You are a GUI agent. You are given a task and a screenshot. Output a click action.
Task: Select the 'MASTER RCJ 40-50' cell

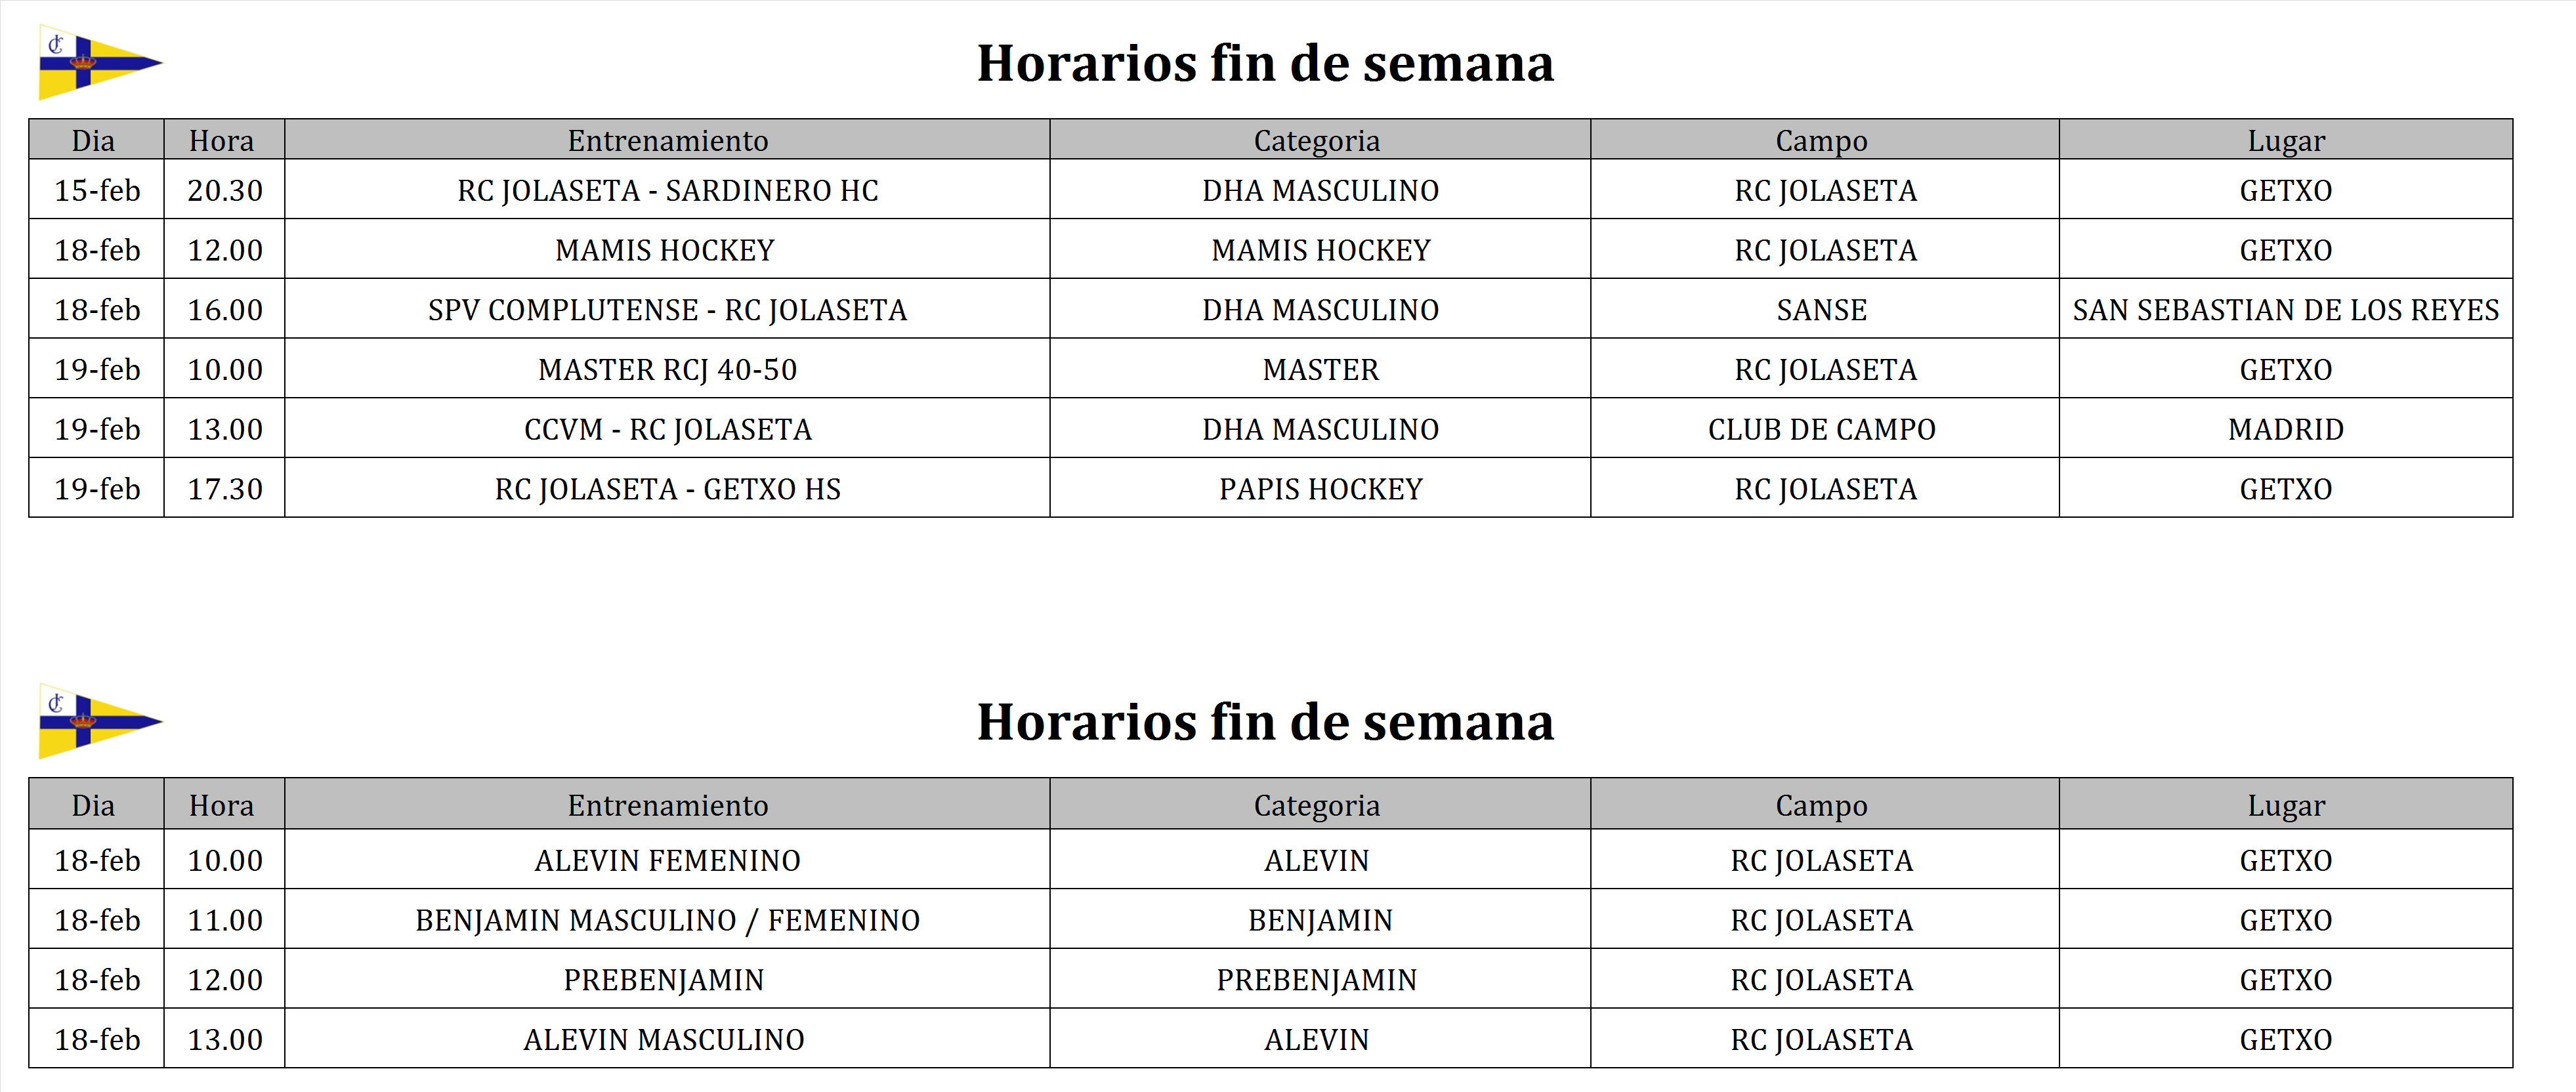pos(667,370)
